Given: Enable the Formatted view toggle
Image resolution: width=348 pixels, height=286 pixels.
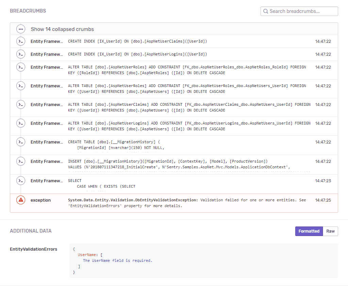Looking at the screenshot, I should pyautogui.click(x=309, y=231).
